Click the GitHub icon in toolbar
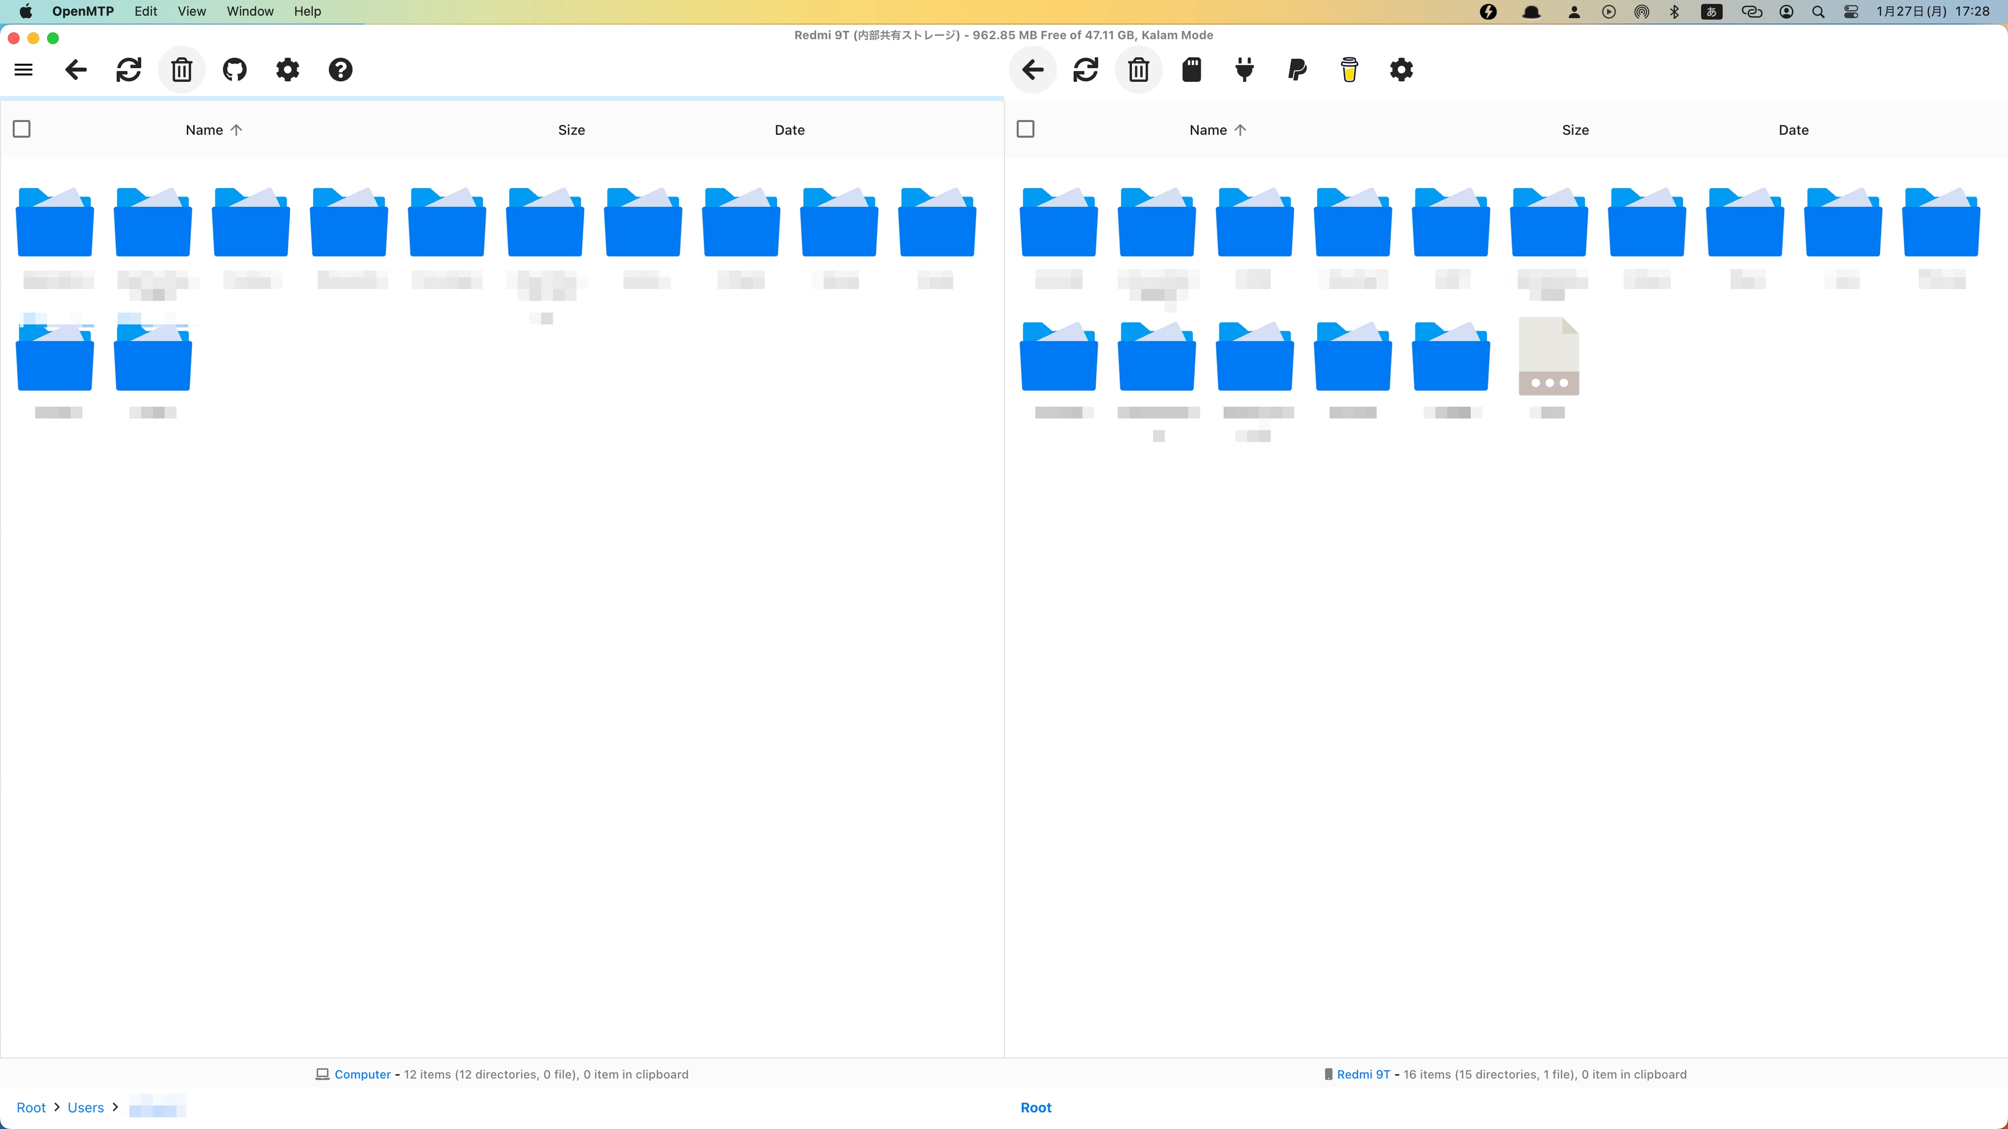 pos(234,70)
